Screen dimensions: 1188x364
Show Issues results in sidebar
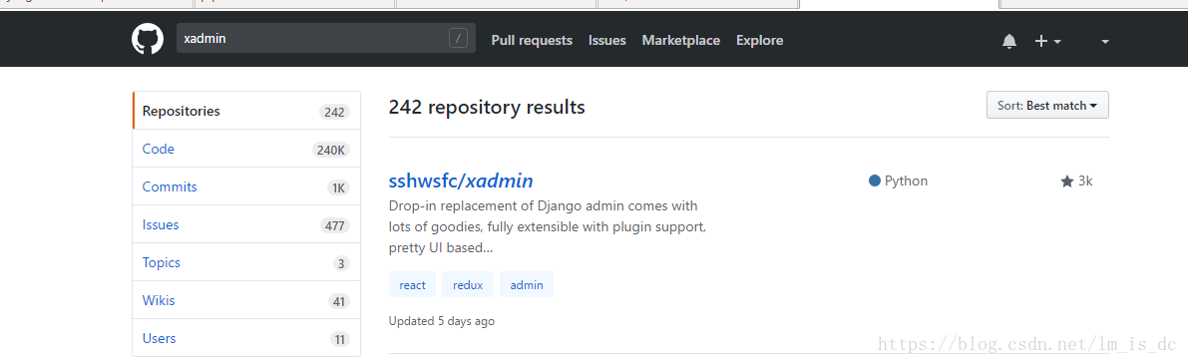(246, 224)
